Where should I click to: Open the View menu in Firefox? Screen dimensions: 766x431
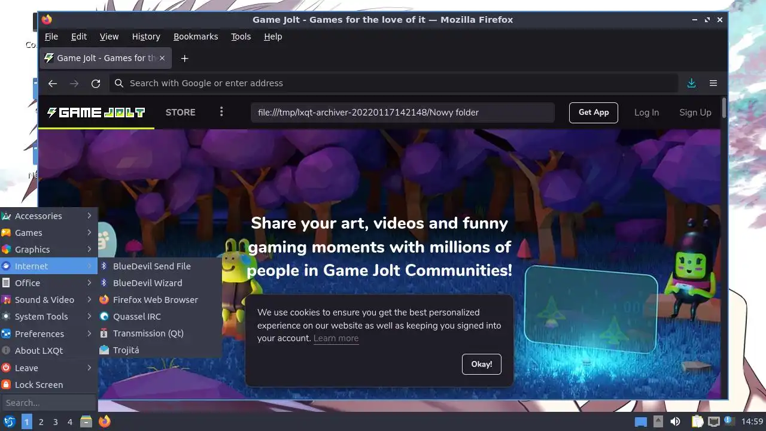tap(109, 37)
